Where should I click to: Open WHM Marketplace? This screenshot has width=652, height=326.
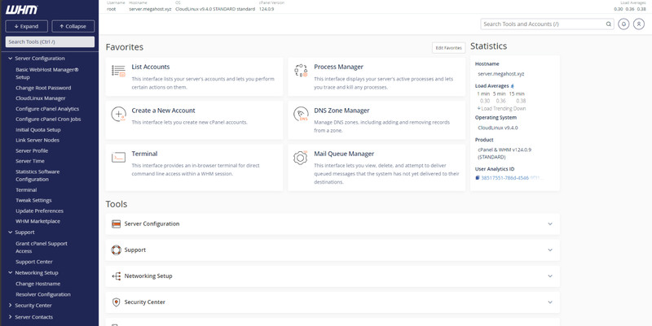click(37, 221)
